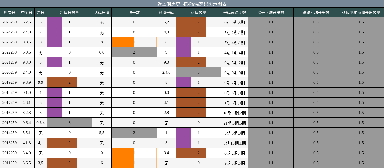Click the omission value 0期,0期,0期
384x168 pixels.
(x=235, y=72)
